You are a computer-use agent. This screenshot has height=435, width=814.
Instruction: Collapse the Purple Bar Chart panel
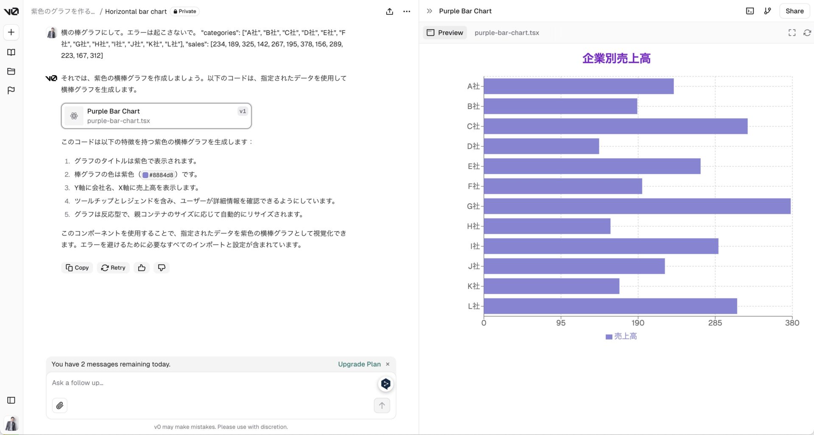pyautogui.click(x=429, y=11)
